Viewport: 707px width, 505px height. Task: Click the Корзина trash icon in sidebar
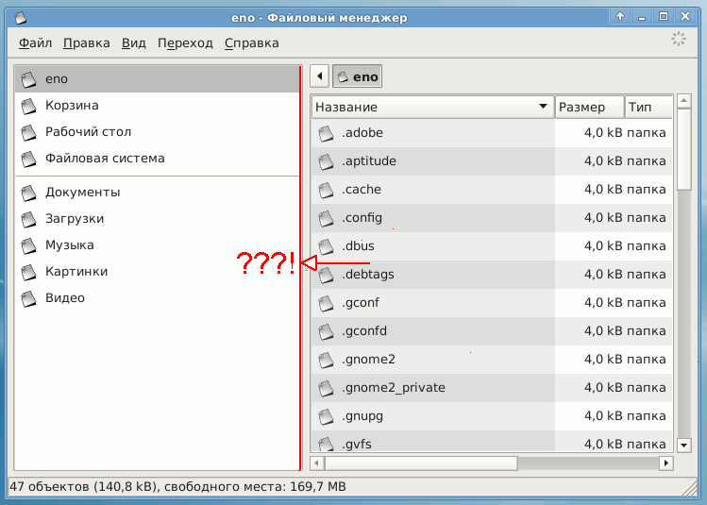pyautogui.click(x=29, y=106)
